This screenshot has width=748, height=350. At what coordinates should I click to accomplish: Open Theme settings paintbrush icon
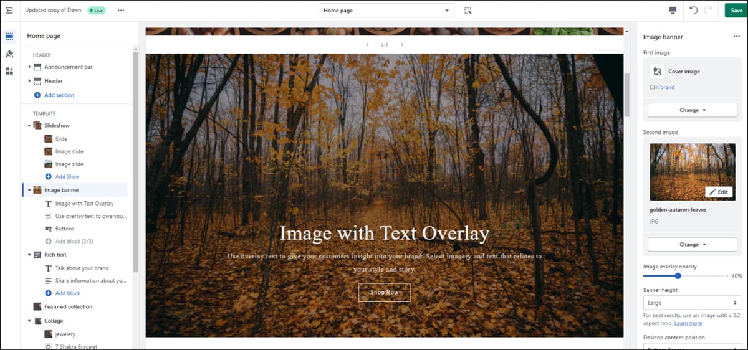coord(9,54)
